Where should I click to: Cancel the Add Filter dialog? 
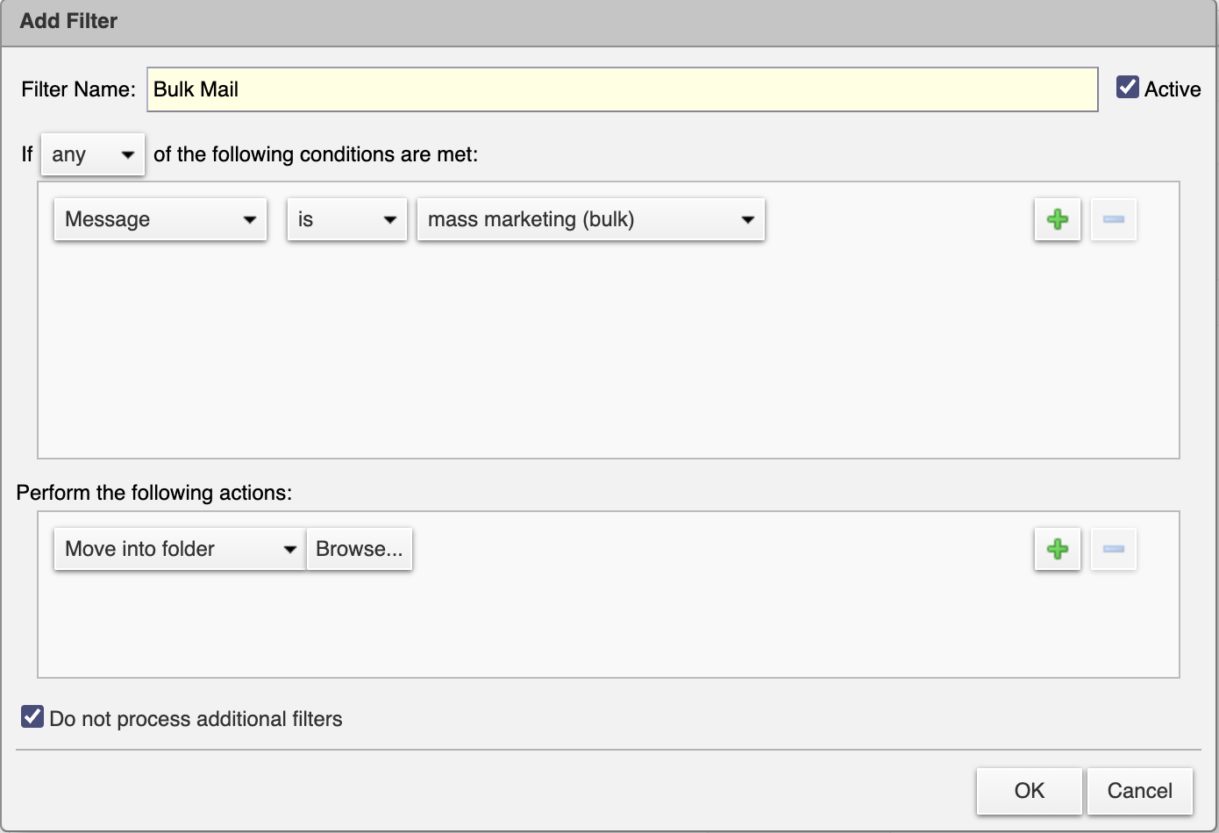(1140, 790)
